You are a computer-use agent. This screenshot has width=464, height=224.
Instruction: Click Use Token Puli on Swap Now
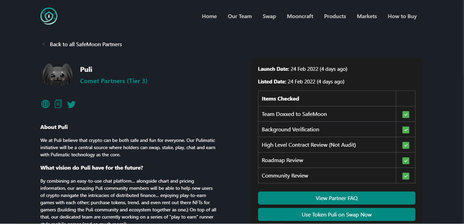[336, 214]
